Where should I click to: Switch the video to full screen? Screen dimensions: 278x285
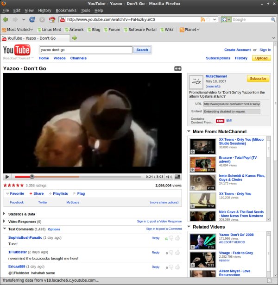pos(177,176)
